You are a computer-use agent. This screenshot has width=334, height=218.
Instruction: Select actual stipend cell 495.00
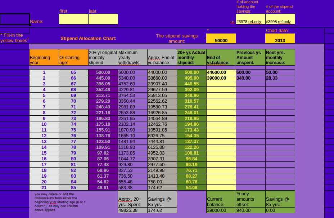[x=191, y=78]
